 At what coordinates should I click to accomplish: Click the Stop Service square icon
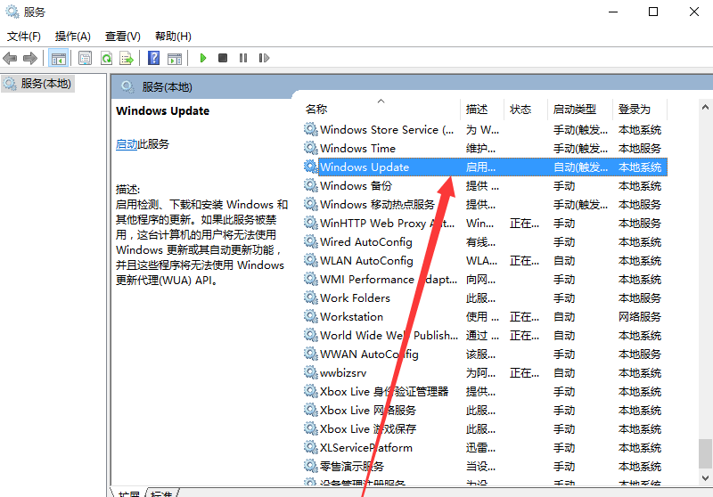tap(223, 58)
